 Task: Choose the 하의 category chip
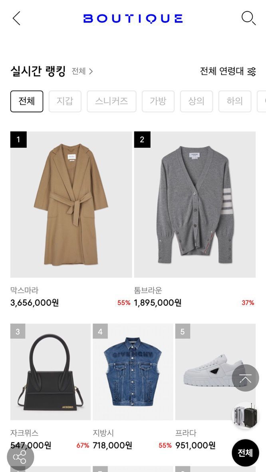(235, 101)
